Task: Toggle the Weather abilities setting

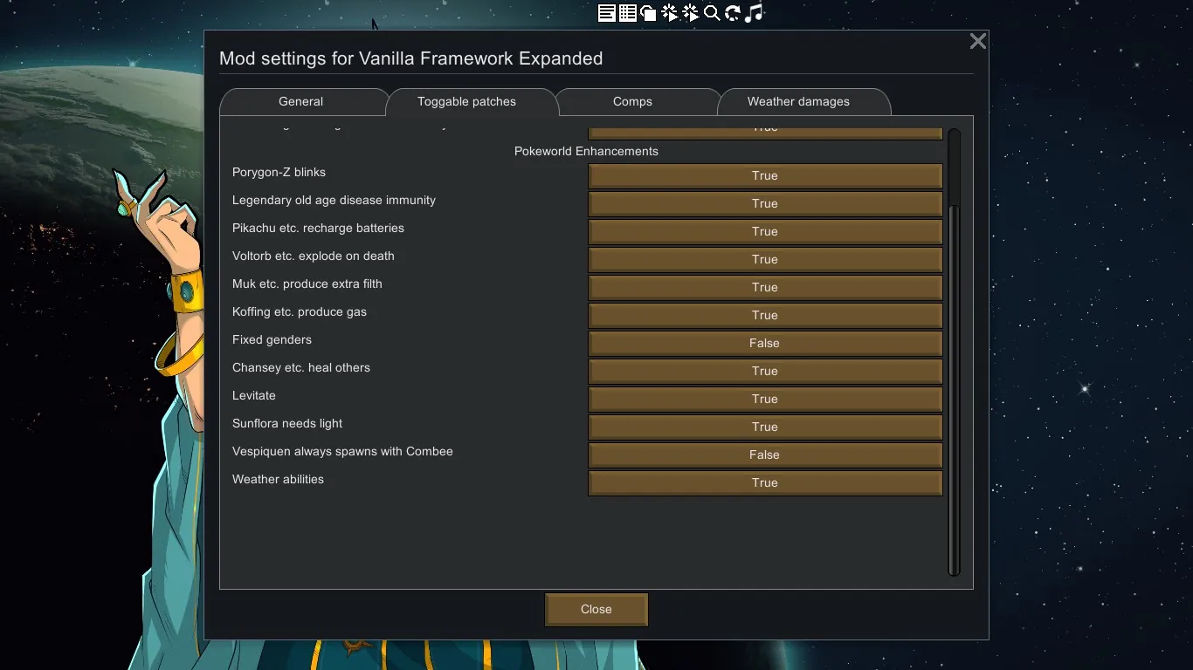Action: coord(764,482)
